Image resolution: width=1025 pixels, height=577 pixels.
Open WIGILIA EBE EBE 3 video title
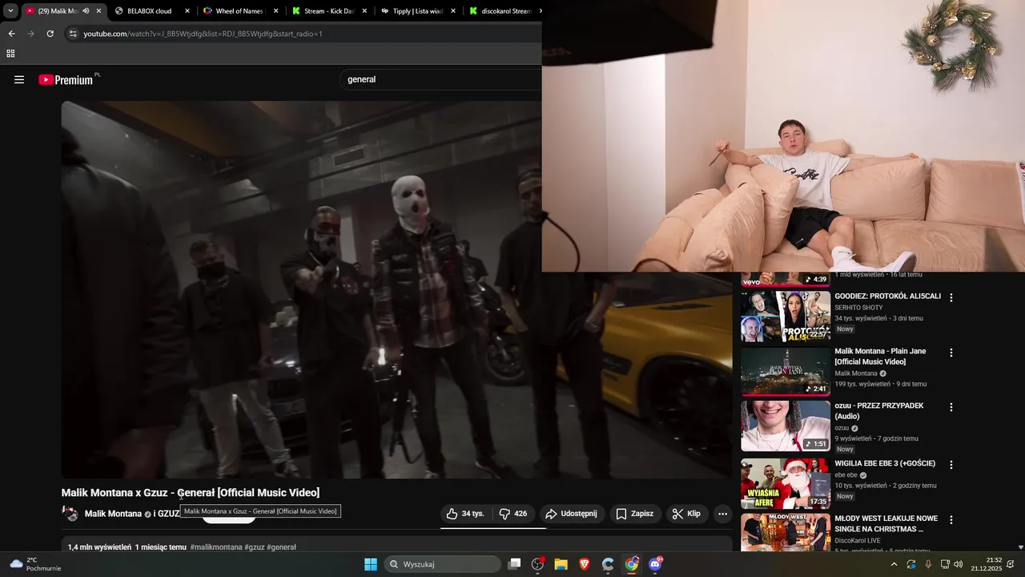point(885,463)
